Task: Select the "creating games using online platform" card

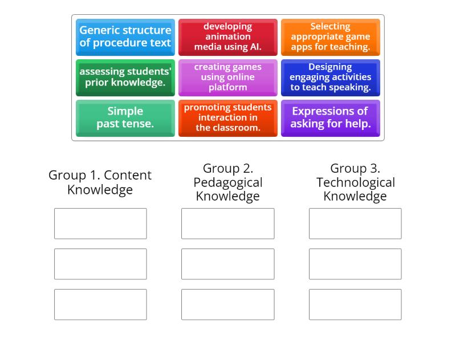Action: (x=228, y=78)
